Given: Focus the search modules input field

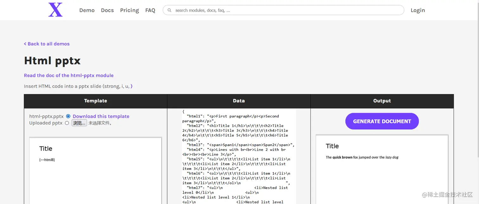Looking at the screenshot, I should pos(284,10).
